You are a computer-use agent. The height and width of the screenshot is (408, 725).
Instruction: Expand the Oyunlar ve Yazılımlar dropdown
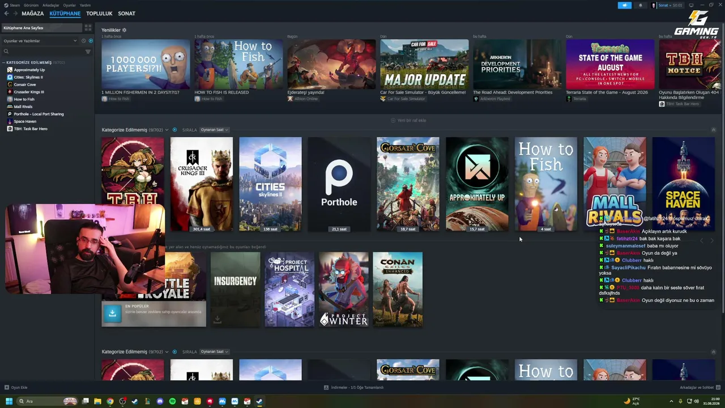(x=40, y=41)
